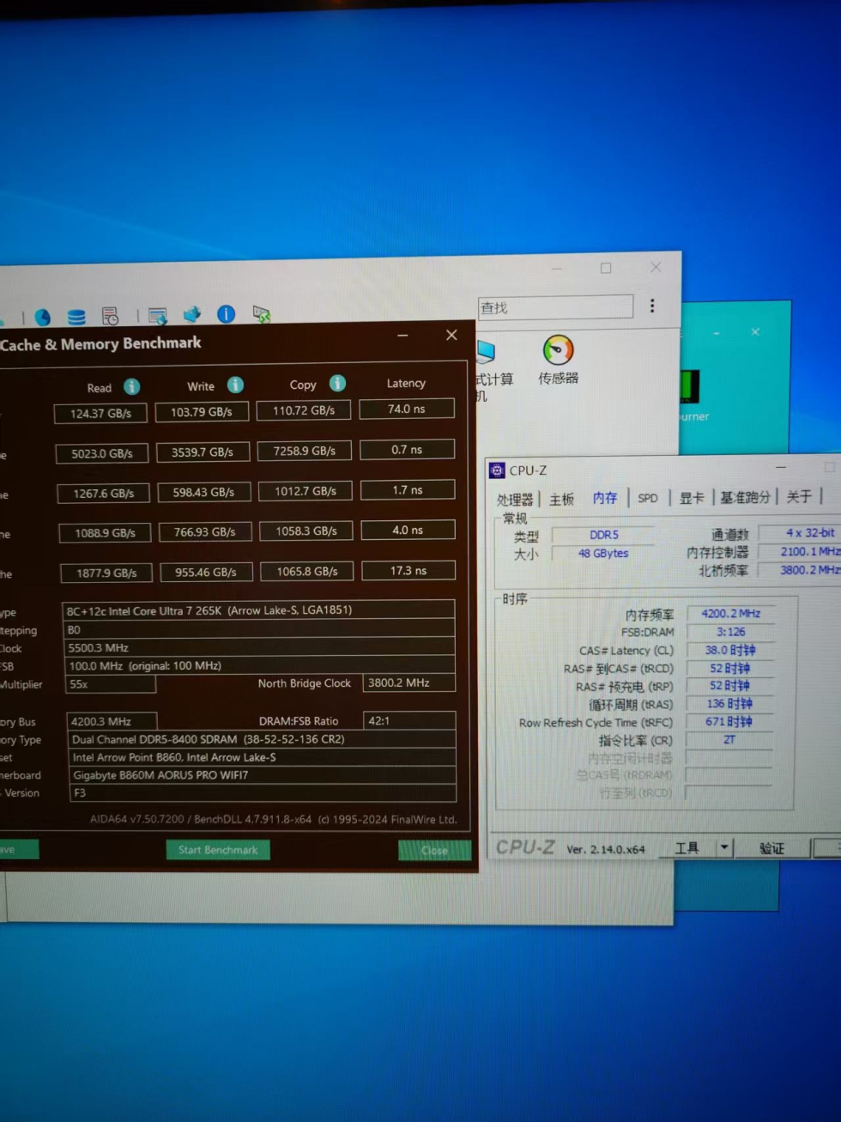The height and width of the screenshot is (1122, 841).
Task: Switch to the 基准跑分 tab in CPU-Z
Action: [745, 497]
